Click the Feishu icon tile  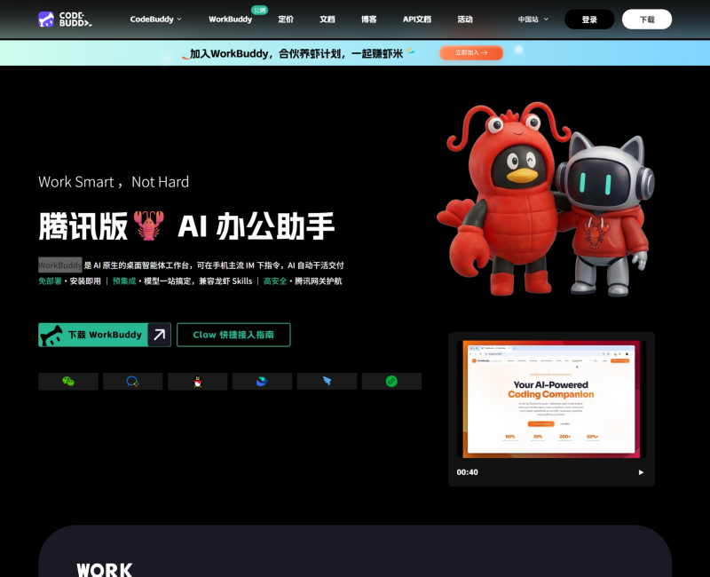pos(262,382)
